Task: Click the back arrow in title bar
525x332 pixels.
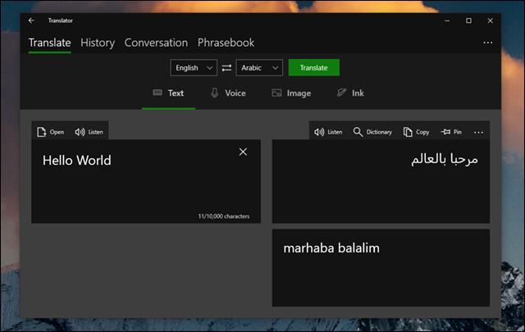Action: pyautogui.click(x=31, y=20)
